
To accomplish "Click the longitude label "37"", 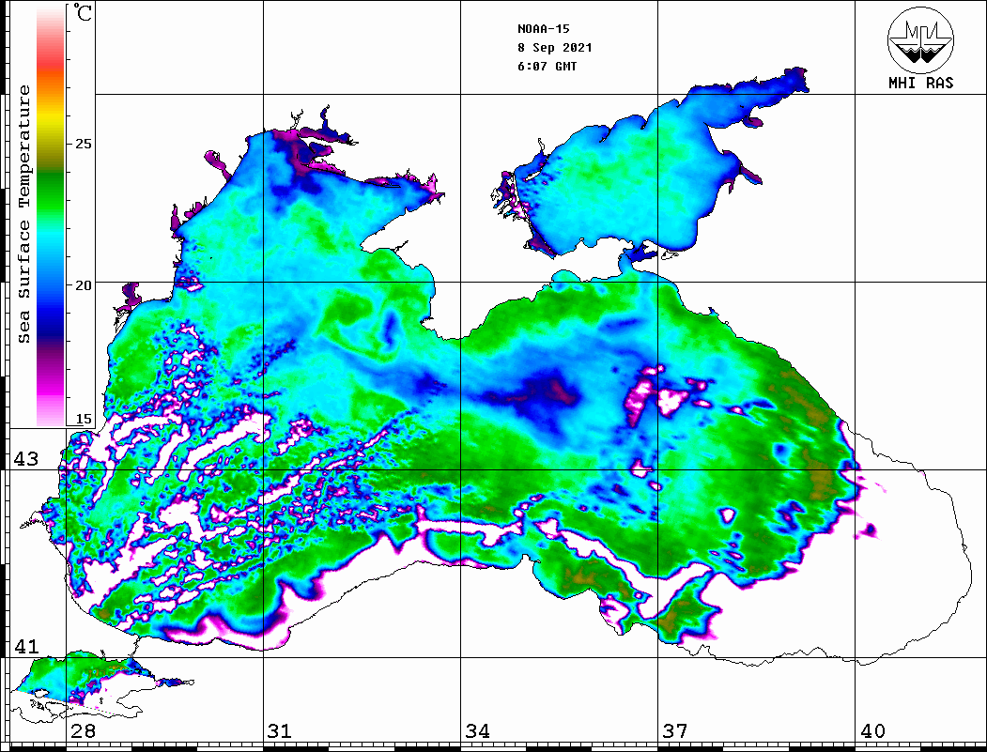I will click(x=675, y=731).
